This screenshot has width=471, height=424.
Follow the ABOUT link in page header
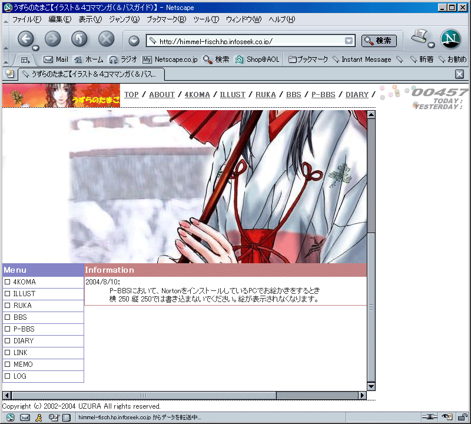click(x=162, y=95)
